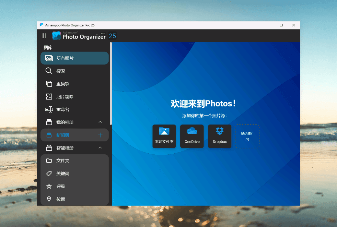Collapse the 智能相册 section chevron
Image resolution: width=337 pixels, height=227 pixels.
coord(100,148)
